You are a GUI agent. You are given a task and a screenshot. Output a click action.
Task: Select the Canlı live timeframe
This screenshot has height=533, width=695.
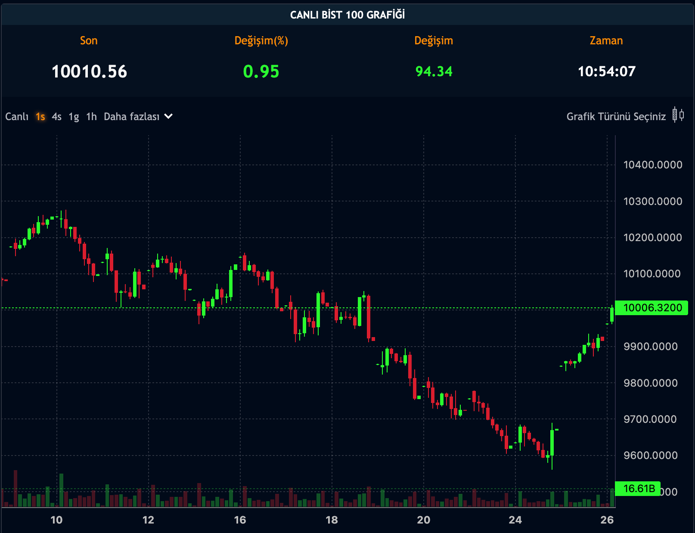(x=17, y=117)
